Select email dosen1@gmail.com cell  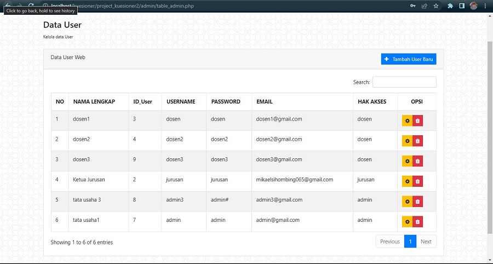coord(302,120)
